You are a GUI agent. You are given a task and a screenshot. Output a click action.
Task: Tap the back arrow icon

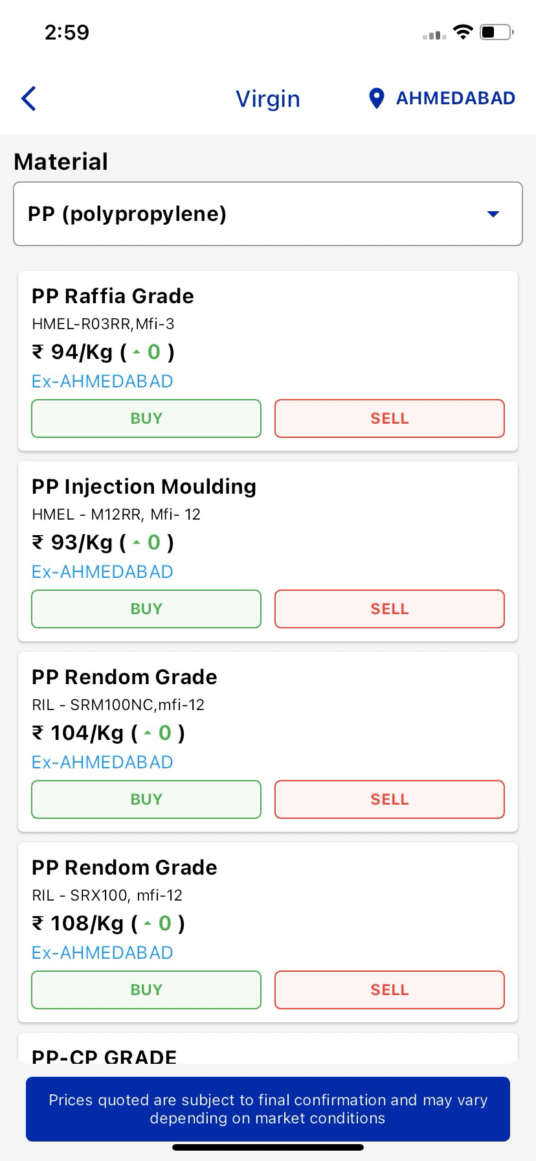pyautogui.click(x=28, y=98)
